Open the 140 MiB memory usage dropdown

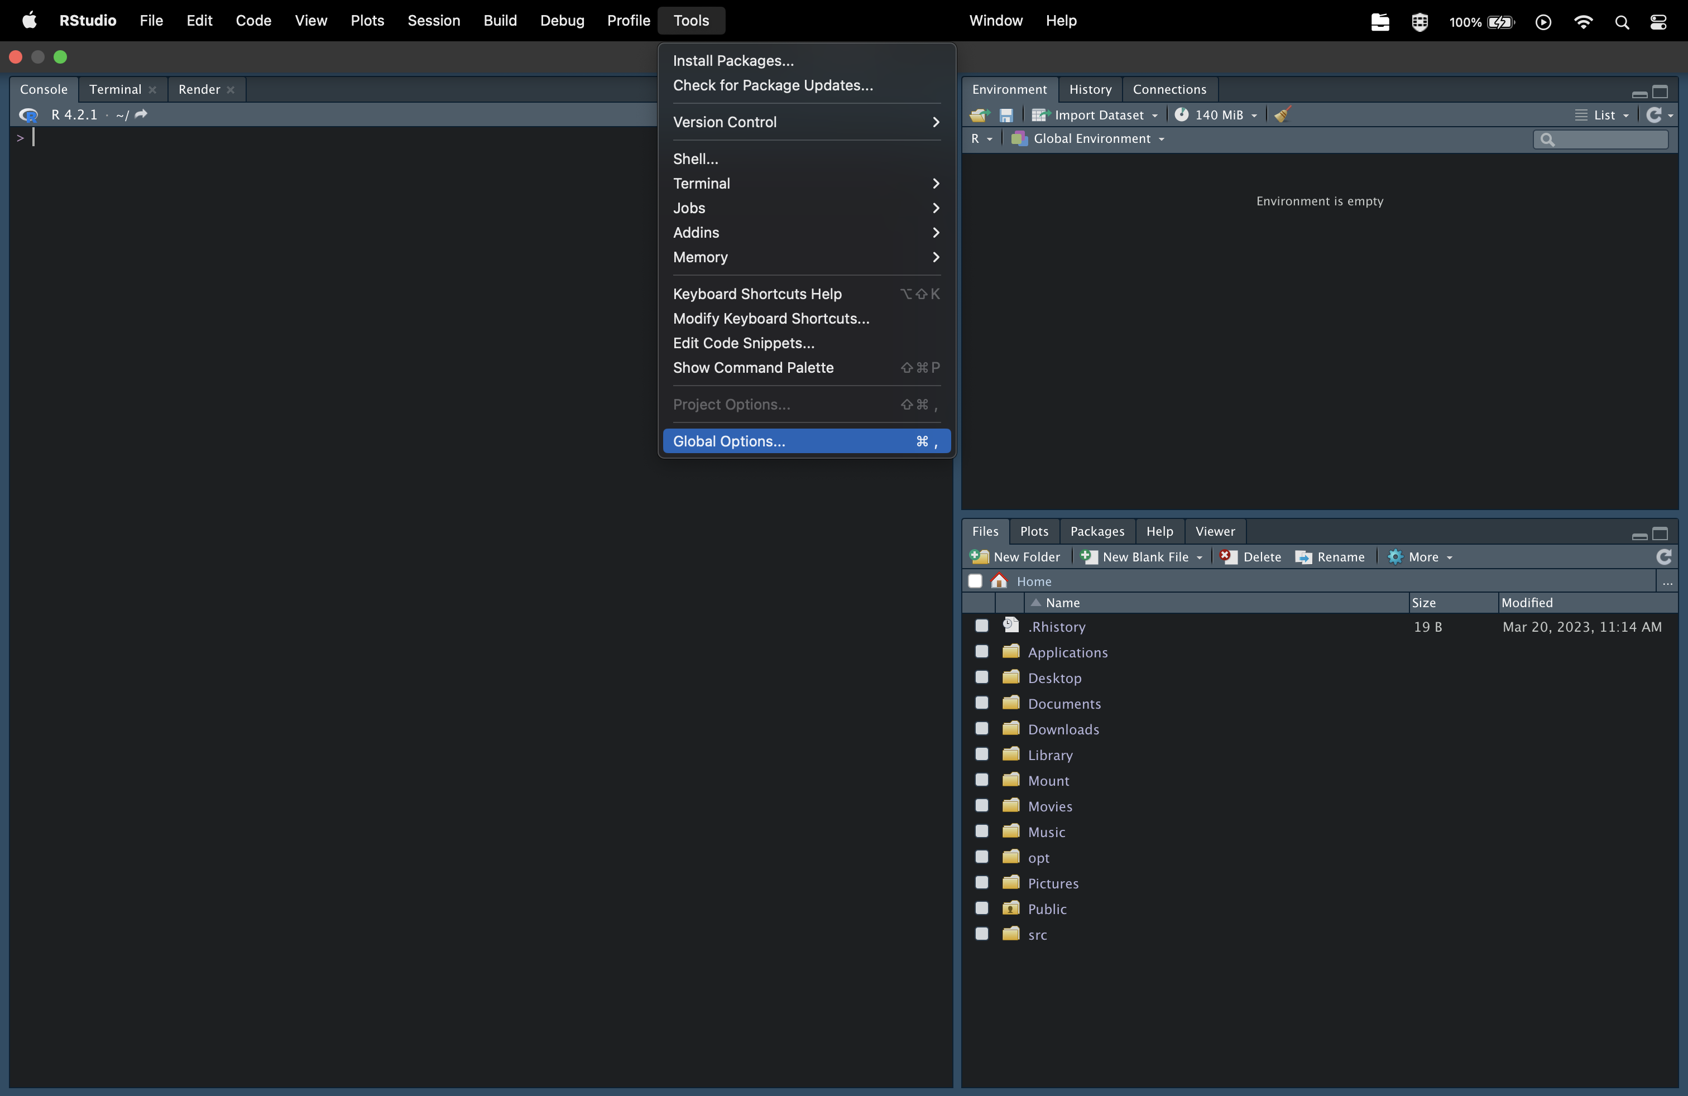click(x=1216, y=115)
